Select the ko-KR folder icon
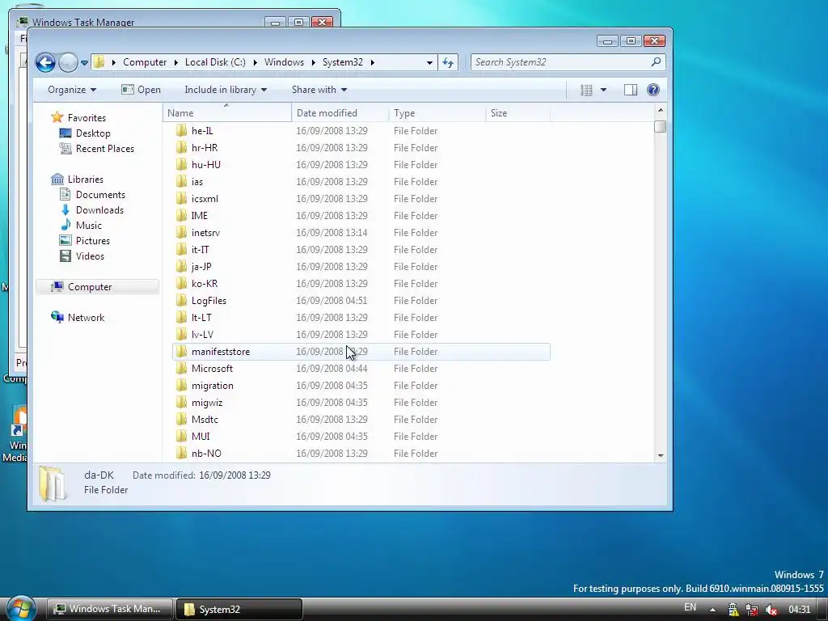The width and height of the screenshot is (828, 621). click(181, 283)
